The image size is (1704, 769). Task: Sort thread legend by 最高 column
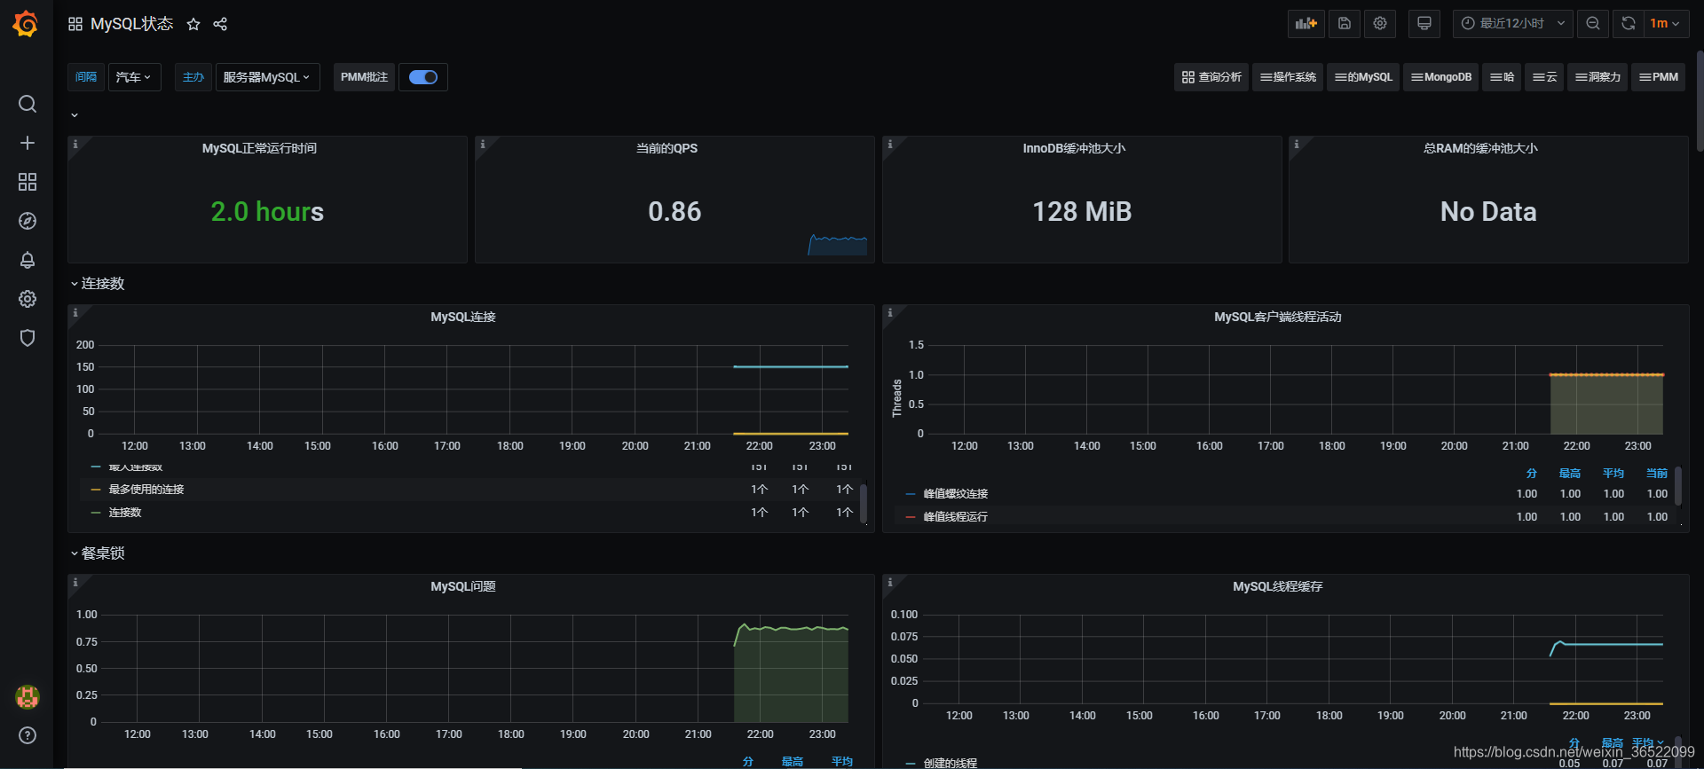pos(1570,474)
